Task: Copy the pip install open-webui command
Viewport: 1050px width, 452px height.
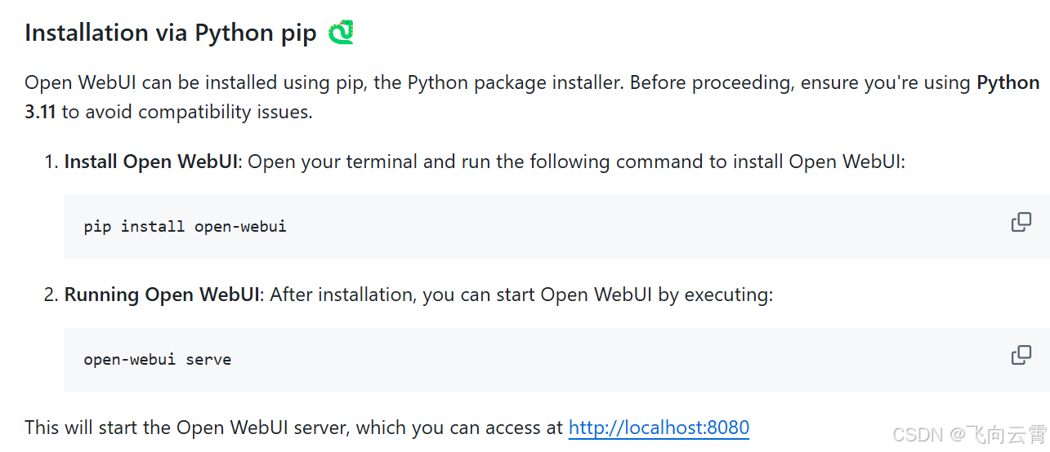Action: coord(1021,222)
